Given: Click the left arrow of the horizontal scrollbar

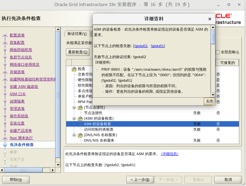Looking at the screenshot, I should coord(2,170).
